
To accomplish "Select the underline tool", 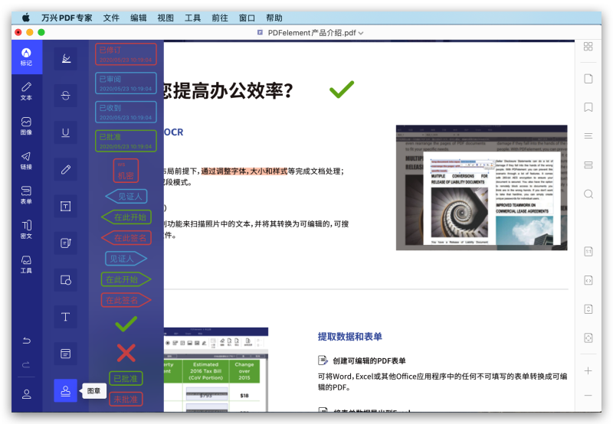I will (x=65, y=132).
